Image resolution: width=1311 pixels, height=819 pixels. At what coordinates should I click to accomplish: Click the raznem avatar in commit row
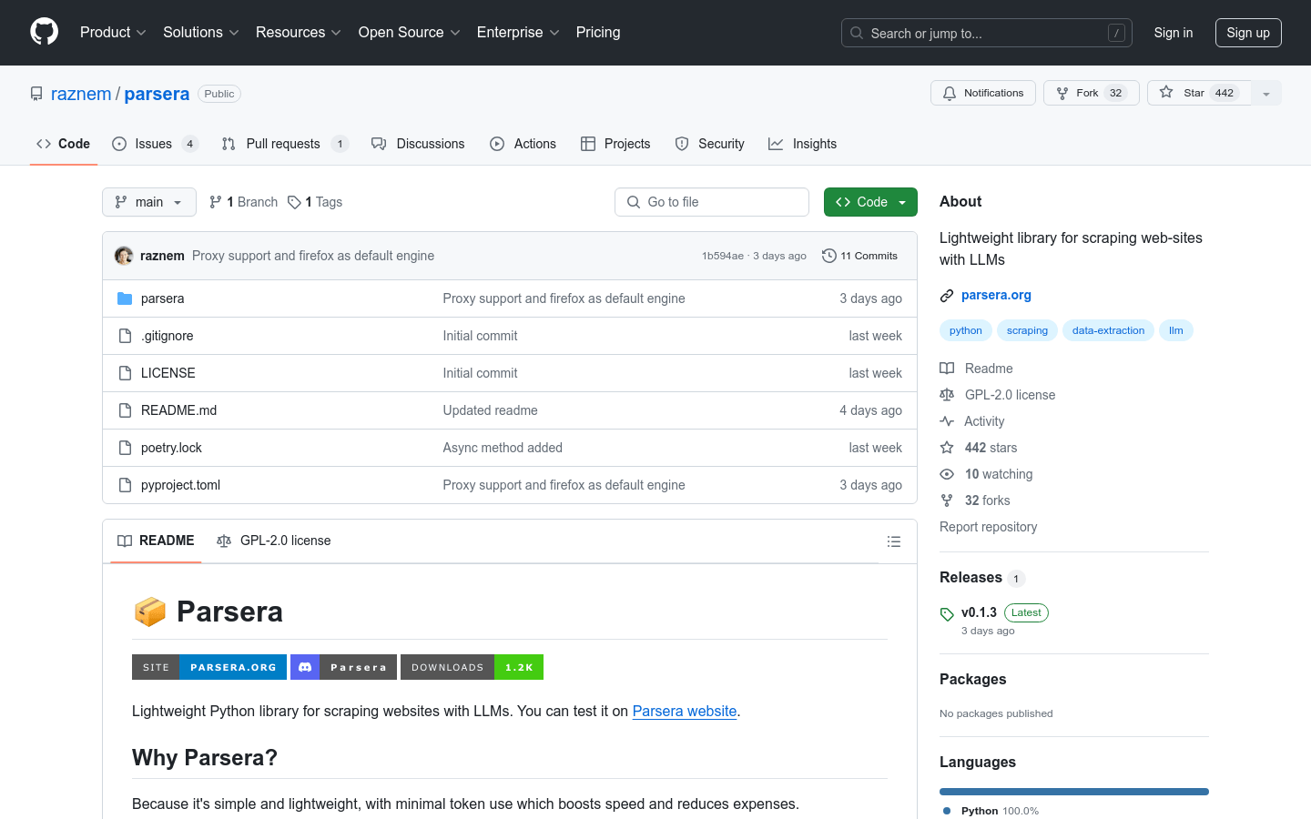coord(124,256)
